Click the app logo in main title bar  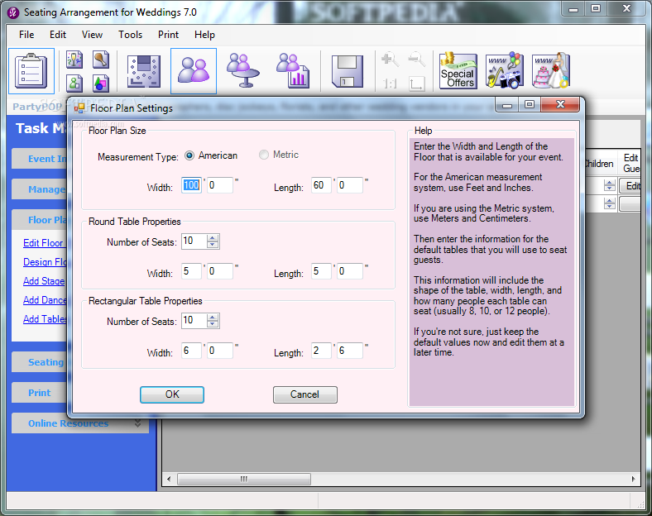[13, 12]
